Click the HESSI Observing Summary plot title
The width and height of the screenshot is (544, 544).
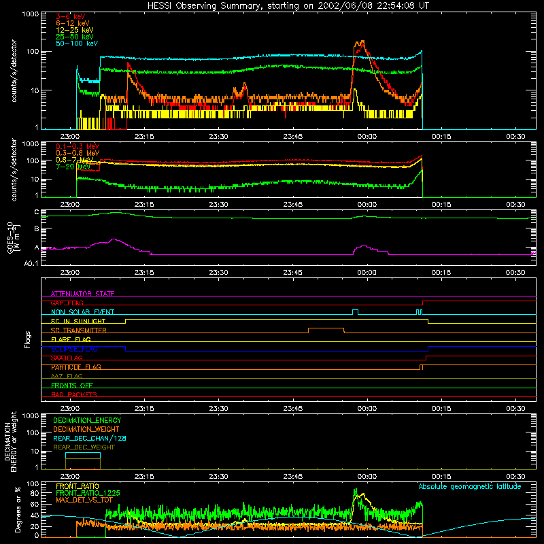[x=288, y=5]
